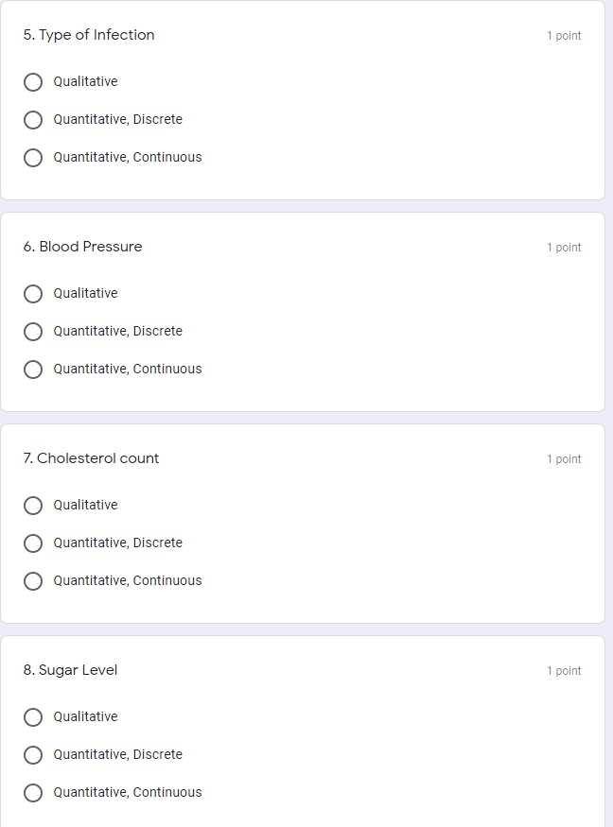
Task: Select Qualitative for Blood Pressure
Action: coord(33,294)
